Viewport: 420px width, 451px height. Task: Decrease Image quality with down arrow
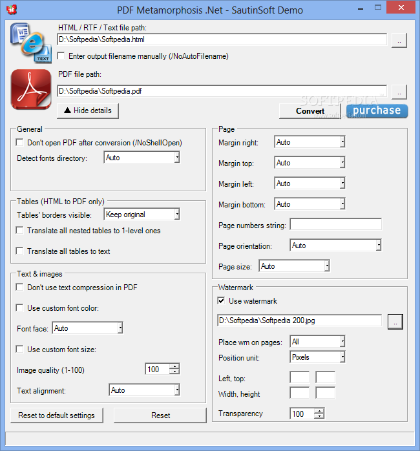(x=174, y=372)
